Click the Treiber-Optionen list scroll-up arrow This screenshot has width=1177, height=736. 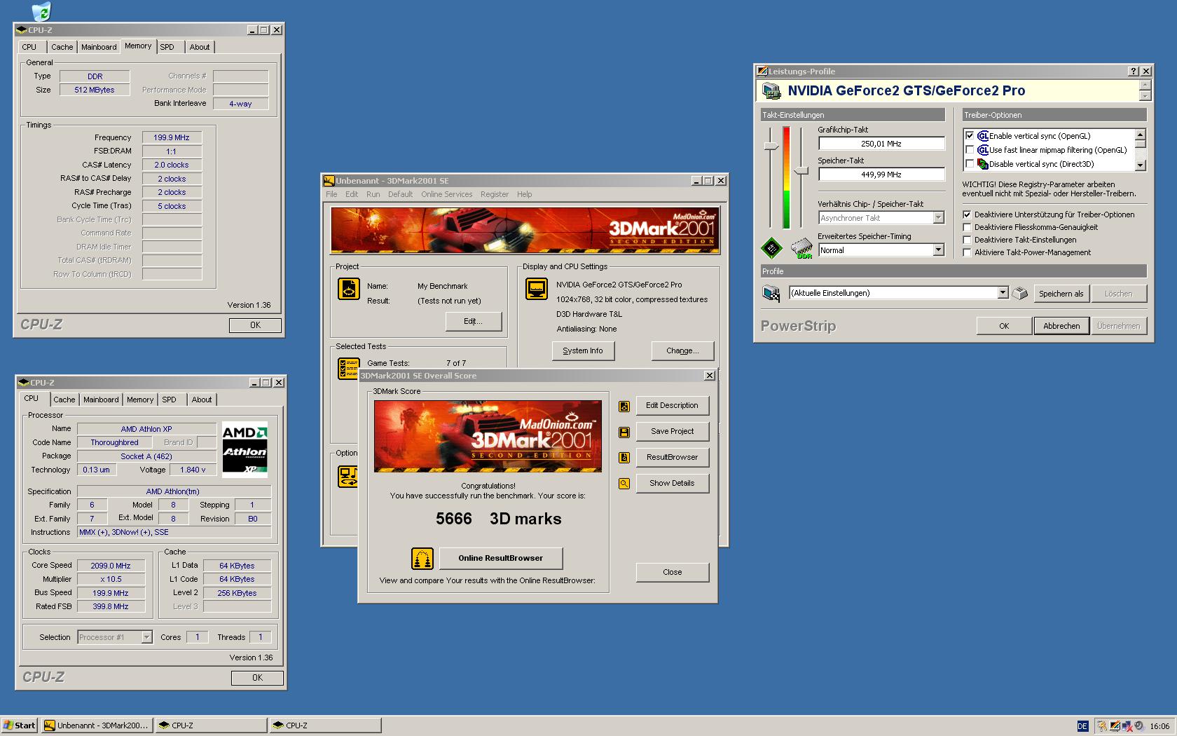coord(1140,134)
